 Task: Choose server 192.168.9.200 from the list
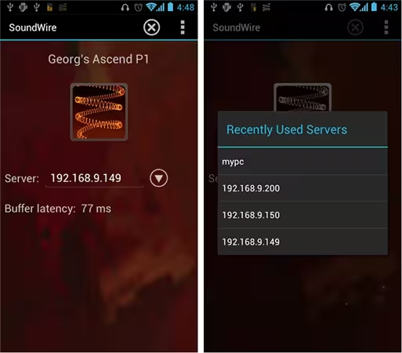[x=302, y=188]
